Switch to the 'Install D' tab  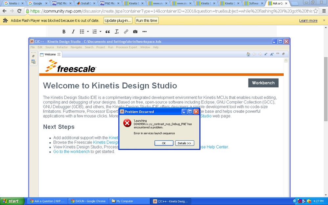[86, 3]
